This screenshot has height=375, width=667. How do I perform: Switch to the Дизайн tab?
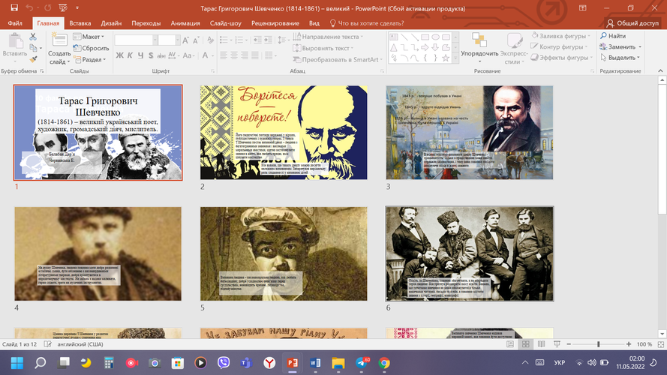pos(111,23)
